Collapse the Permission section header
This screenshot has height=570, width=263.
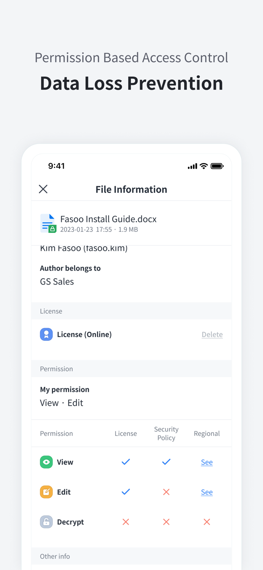click(56, 369)
